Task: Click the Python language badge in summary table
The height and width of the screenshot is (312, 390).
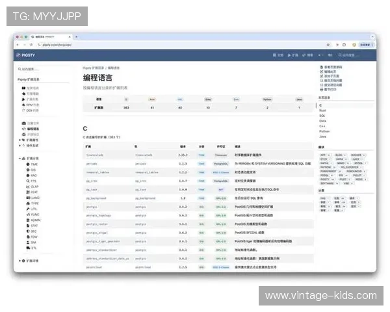Action: point(267,99)
